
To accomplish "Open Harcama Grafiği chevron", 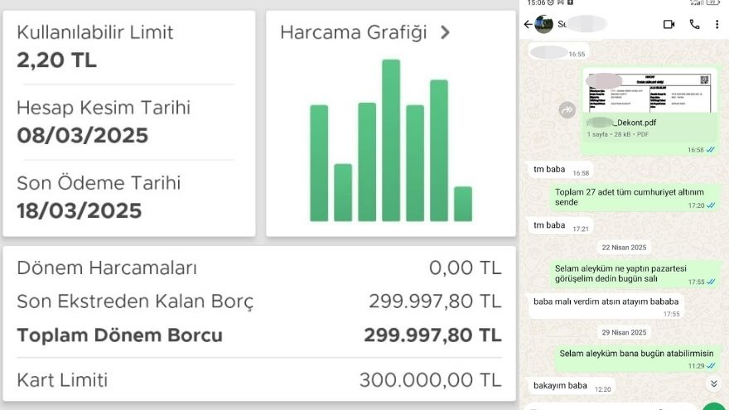I will (445, 33).
